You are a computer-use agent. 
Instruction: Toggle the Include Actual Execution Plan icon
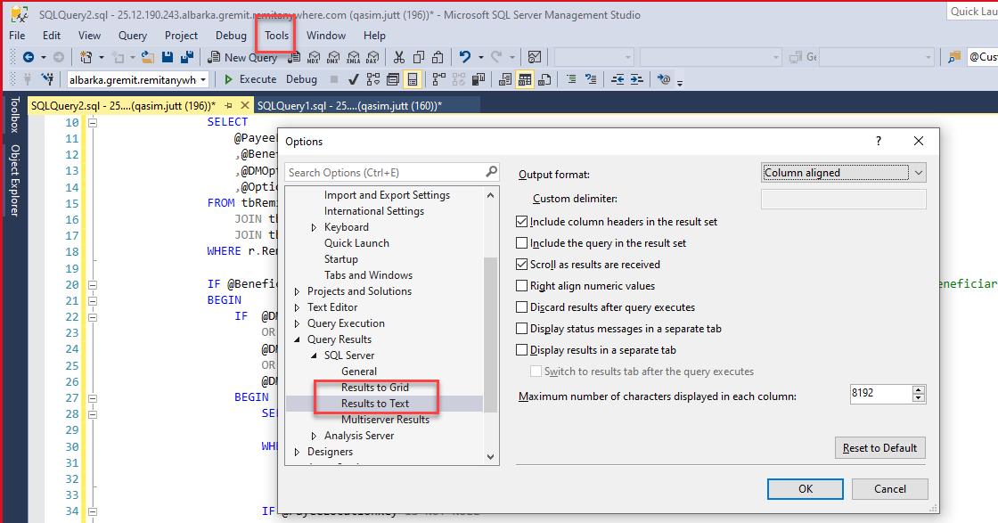(438, 79)
